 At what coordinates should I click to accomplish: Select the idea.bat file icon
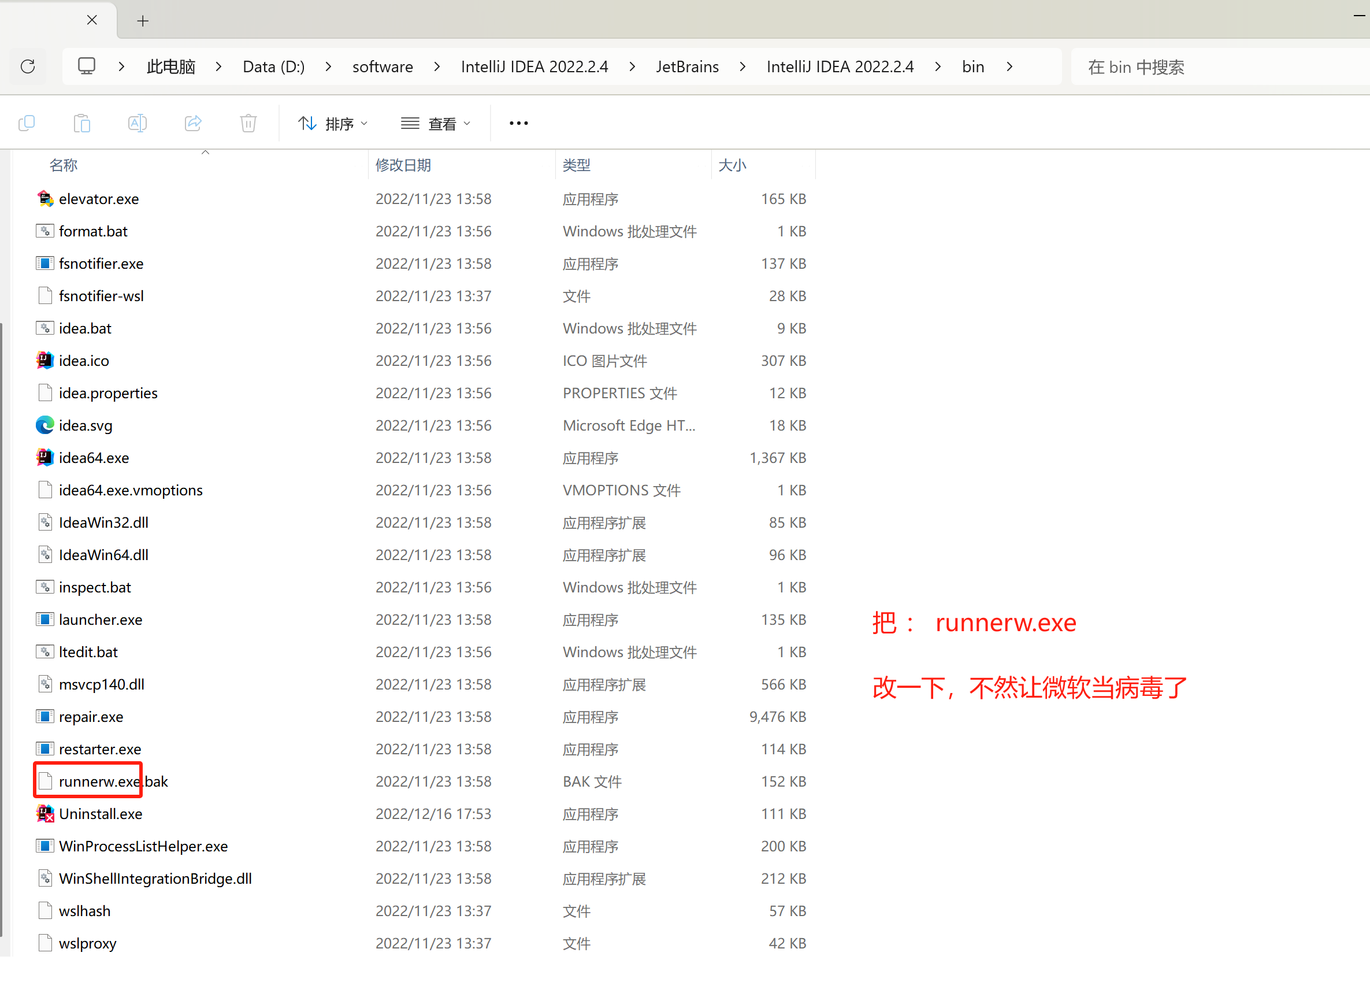[x=45, y=328]
